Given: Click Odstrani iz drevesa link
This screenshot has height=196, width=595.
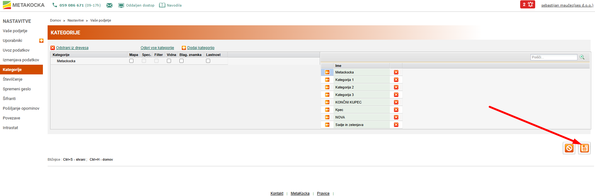Looking at the screenshot, I should 72,48.
